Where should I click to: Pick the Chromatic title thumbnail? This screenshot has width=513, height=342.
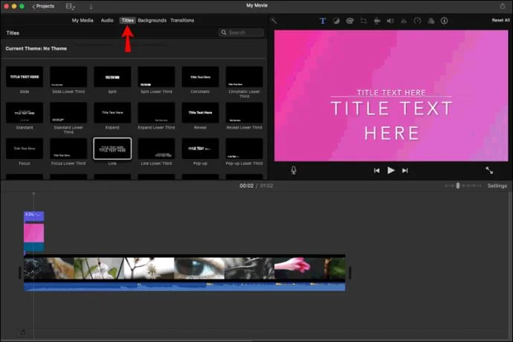tap(200, 77)
